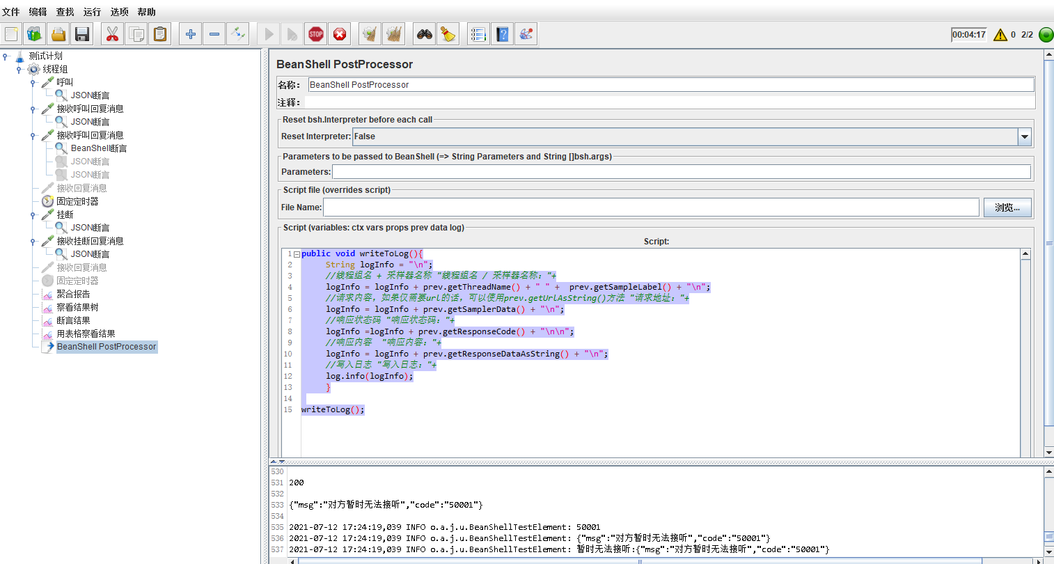The image size is (1054, 564).
Task: Select the 断言结果 listener
Action: pyautogui.click(x=73, y=320)
